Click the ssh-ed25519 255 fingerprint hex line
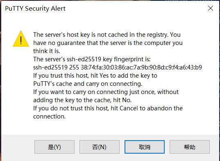 pyautogui.click(x=118, y=67)
